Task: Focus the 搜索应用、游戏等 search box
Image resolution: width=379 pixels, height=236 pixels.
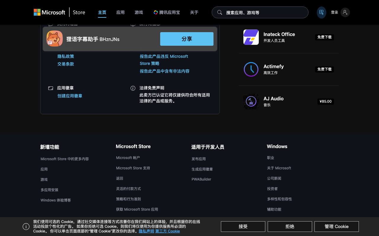Action: tap(260, 12)
